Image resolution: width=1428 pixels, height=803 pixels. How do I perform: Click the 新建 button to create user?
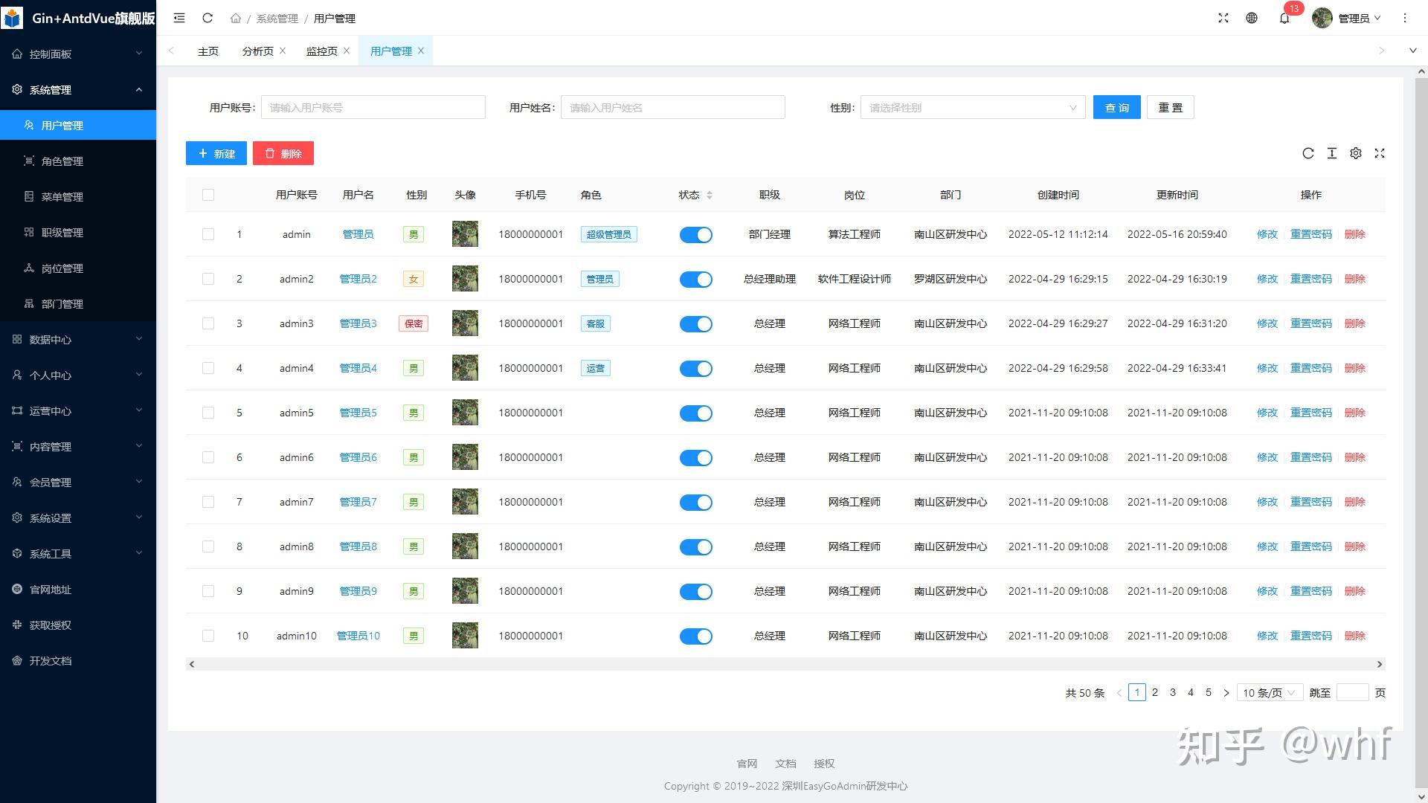coord(216,153)
